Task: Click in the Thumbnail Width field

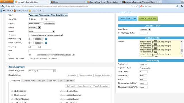Action: pos(144,83)
